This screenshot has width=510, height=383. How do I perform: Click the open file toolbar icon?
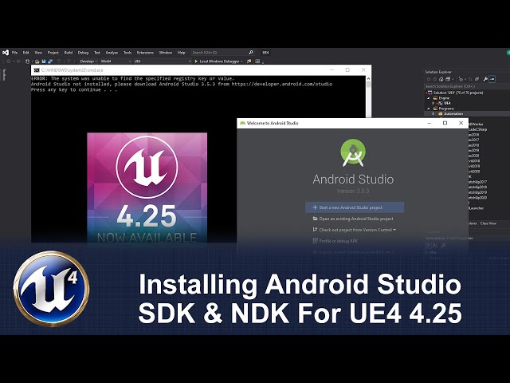pyautogui.click(x=37, y=61)
